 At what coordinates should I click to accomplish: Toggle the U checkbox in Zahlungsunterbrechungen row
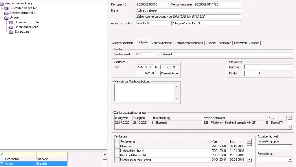[281, 123]
